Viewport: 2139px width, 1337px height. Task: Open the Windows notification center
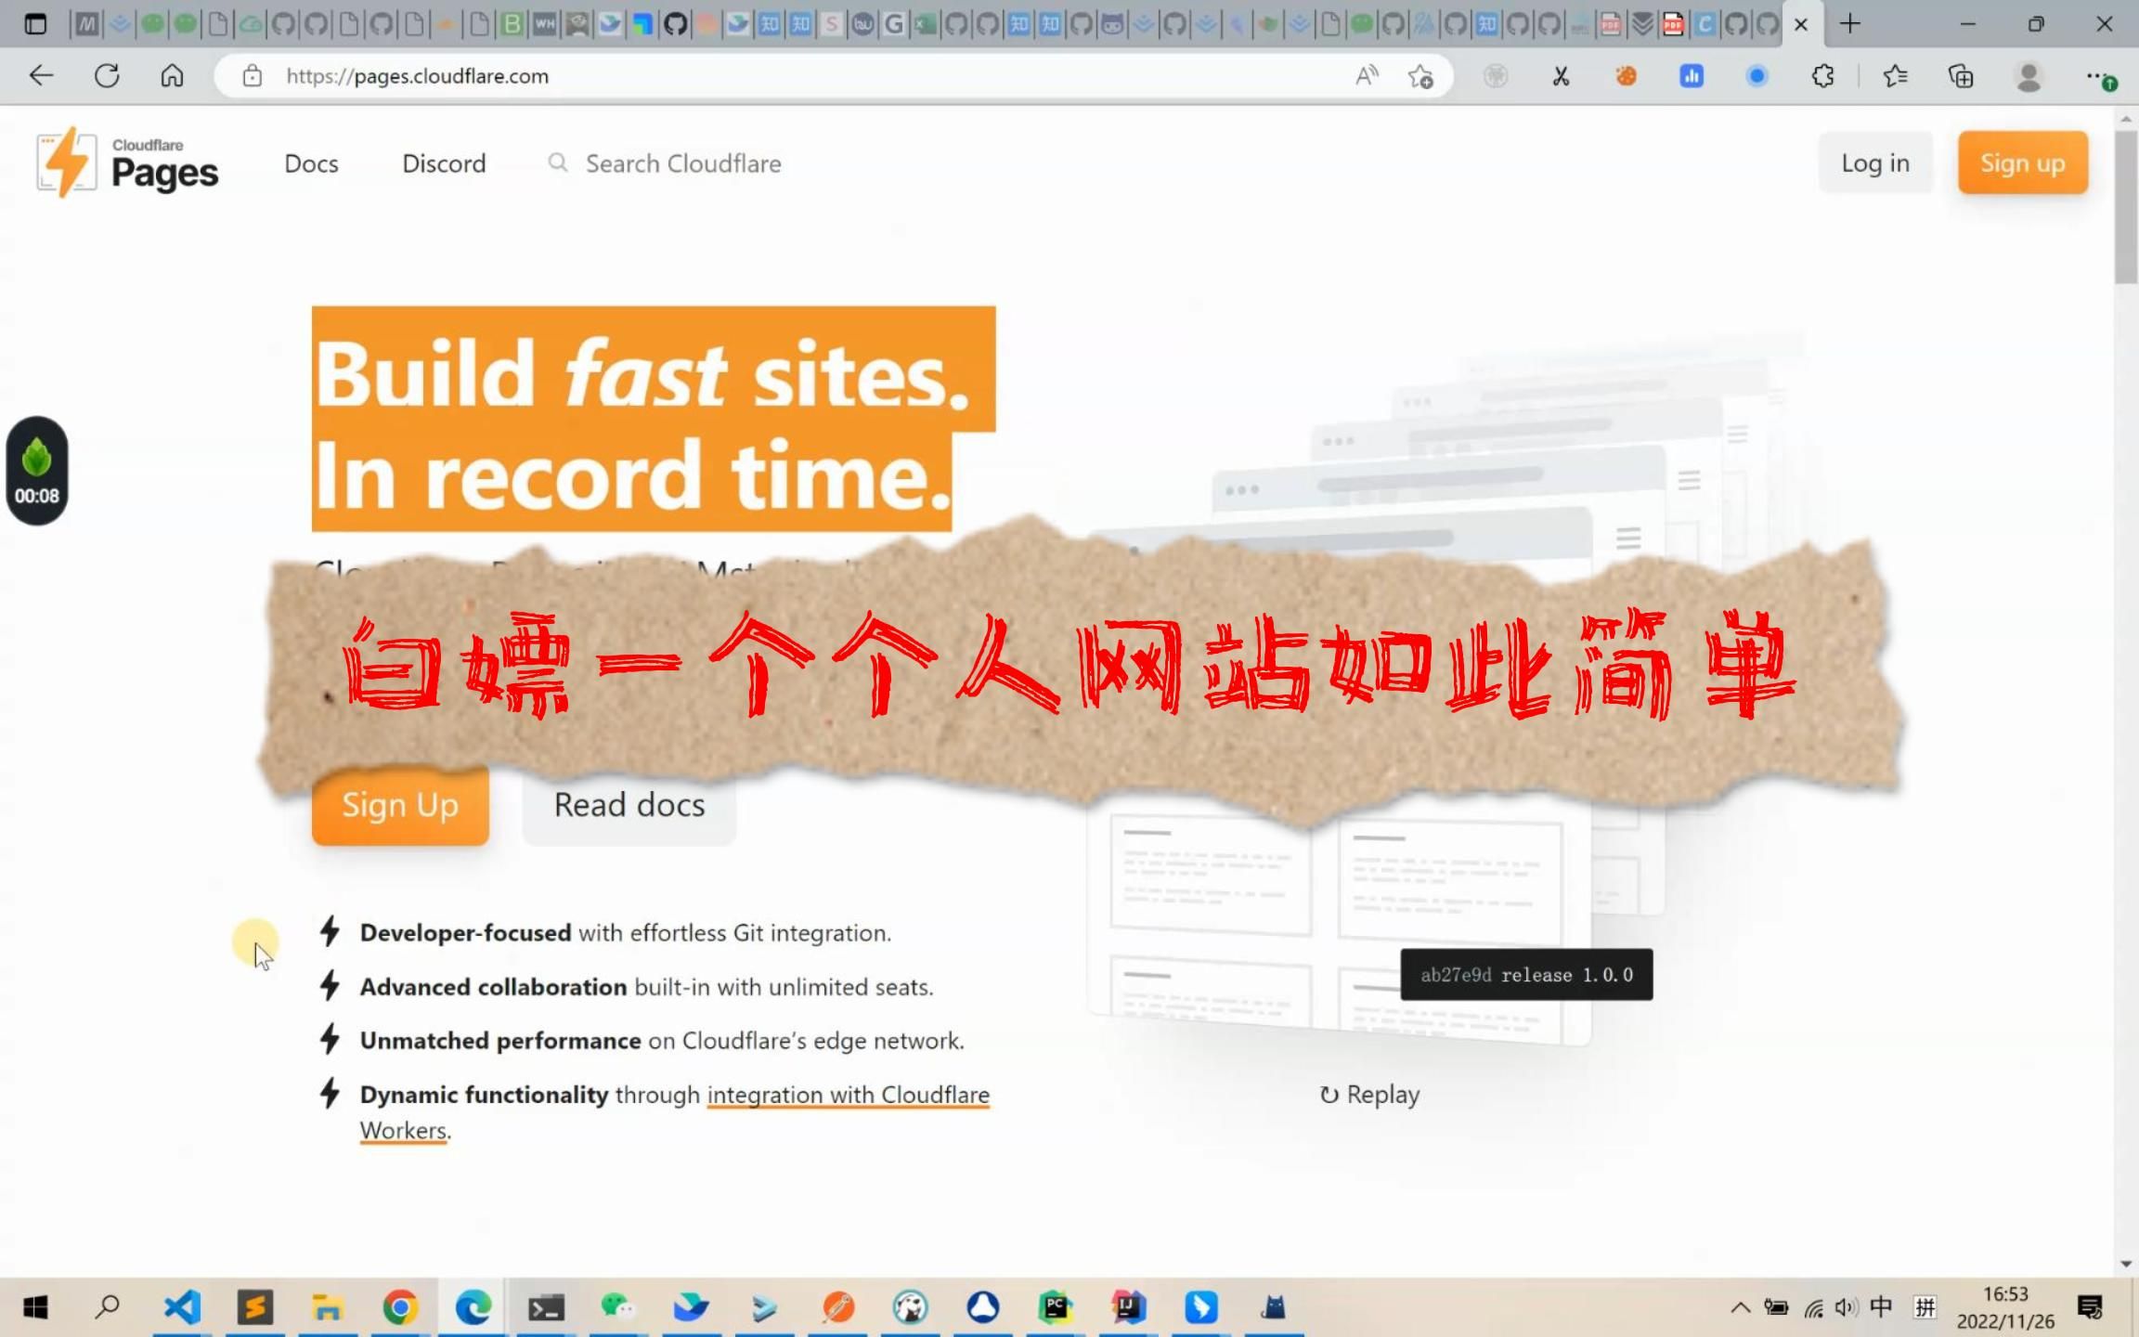[2090, 1308]
